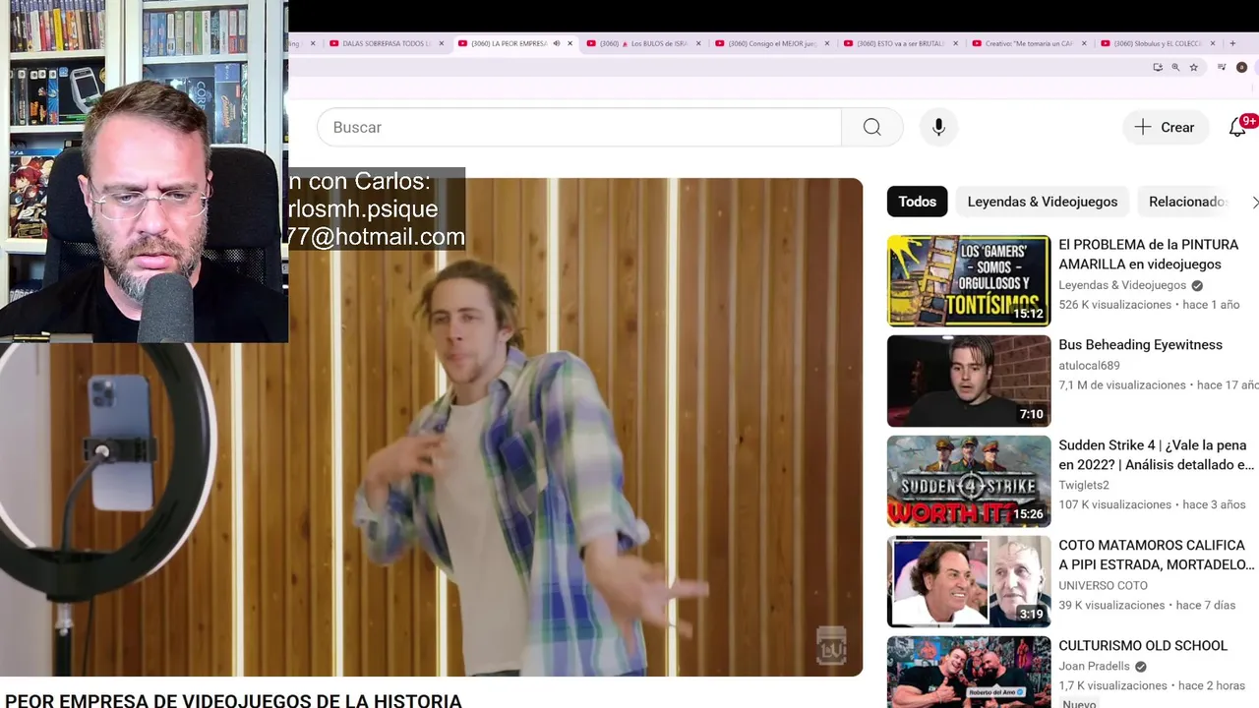Click title Sudden Strike 4 ¿Vale la pena
Image resolution: width=1259 pixels, height=708 pixels.
point(1156,454)
